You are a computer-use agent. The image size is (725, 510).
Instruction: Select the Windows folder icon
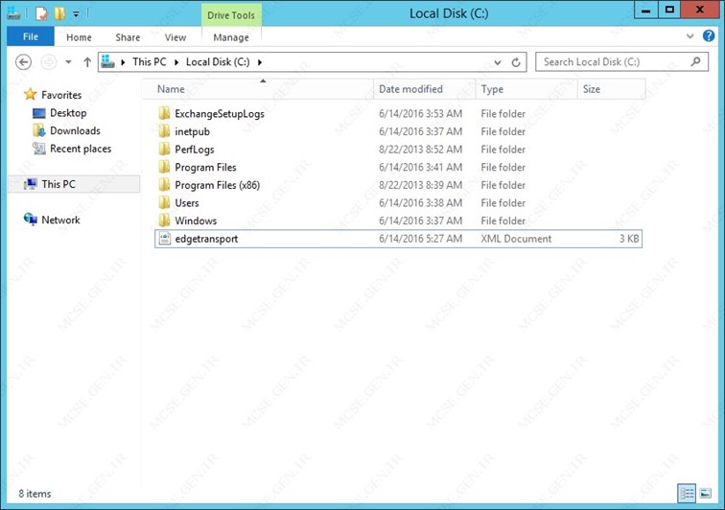point(164,220)
